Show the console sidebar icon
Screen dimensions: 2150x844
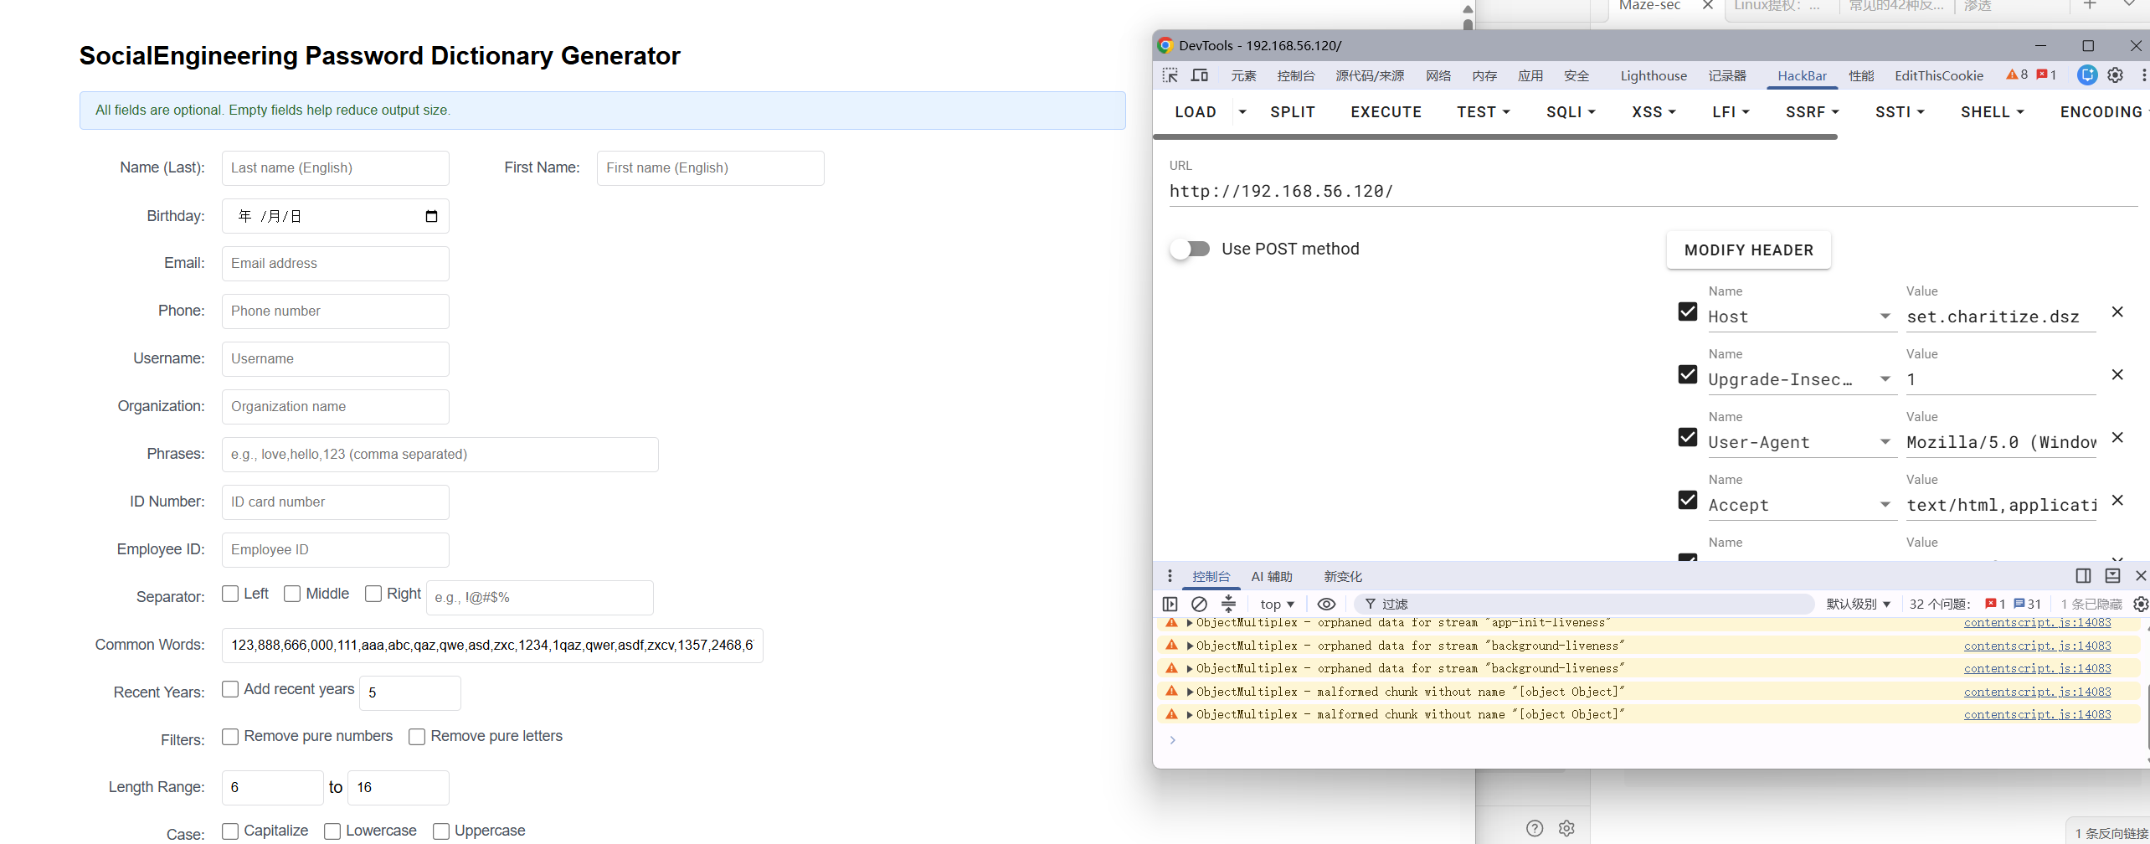click(1170, 604)
